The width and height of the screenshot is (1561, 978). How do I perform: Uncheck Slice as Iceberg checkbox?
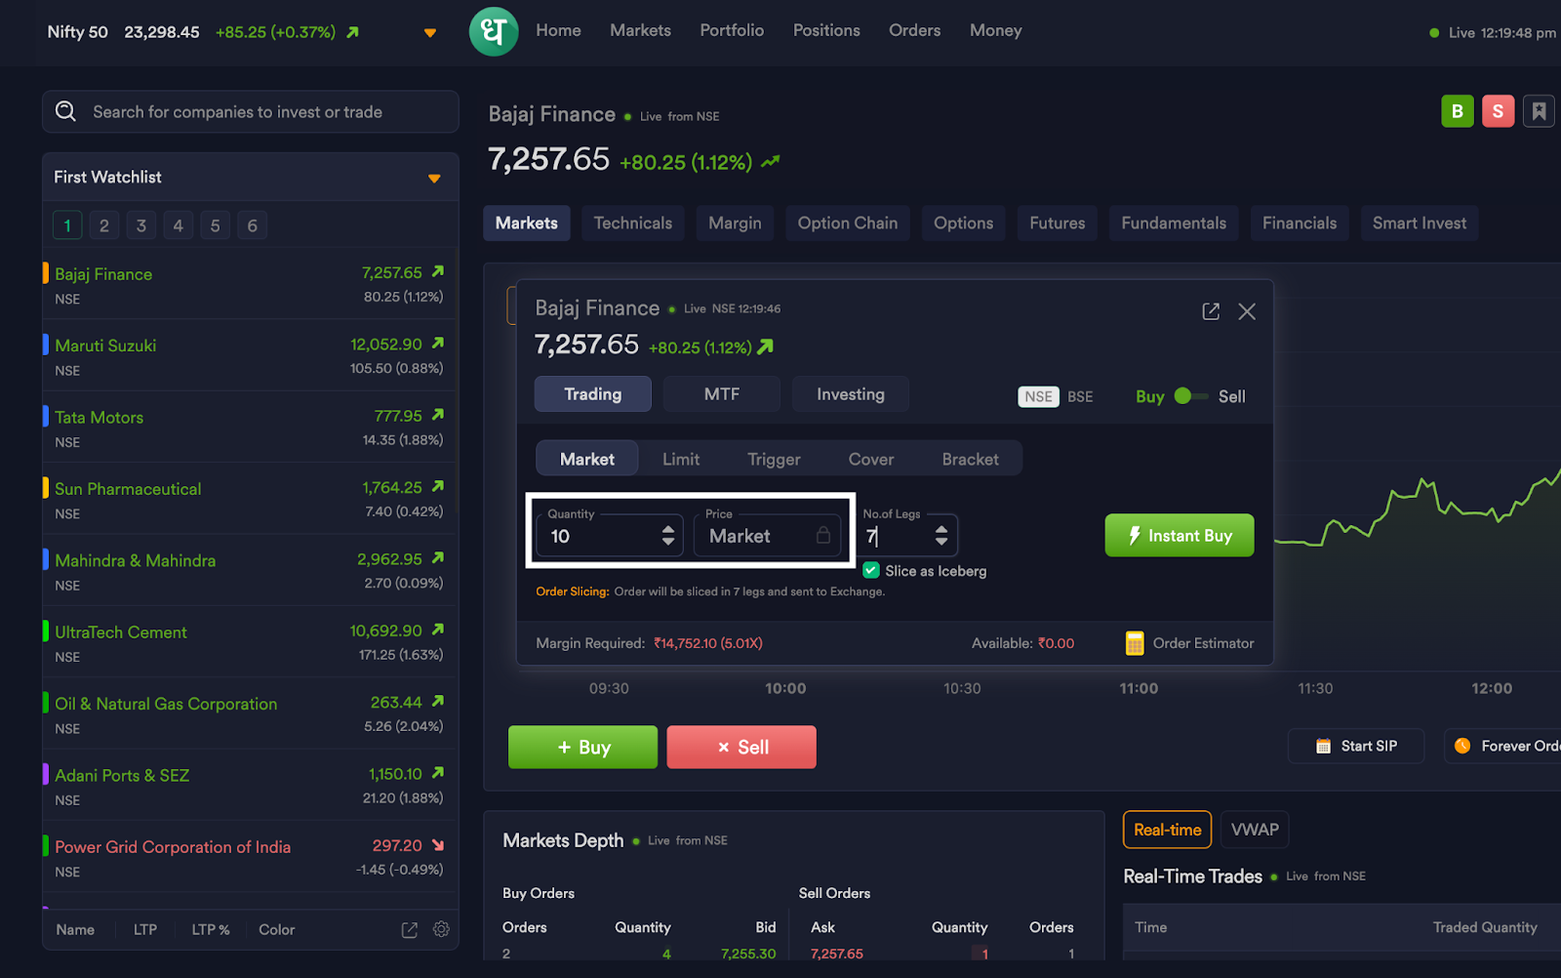pos(871,570)
